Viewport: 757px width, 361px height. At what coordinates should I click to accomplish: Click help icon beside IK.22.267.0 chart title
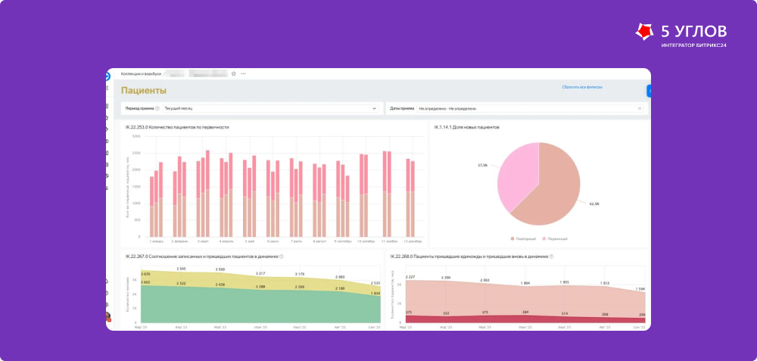tap(282, 257)
